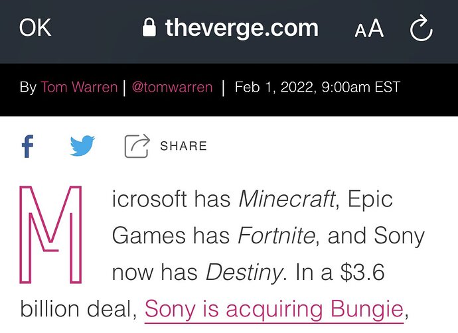Click the $3.6 amount in article
Viewport: 458px width, 333px height.
point(362,272)
